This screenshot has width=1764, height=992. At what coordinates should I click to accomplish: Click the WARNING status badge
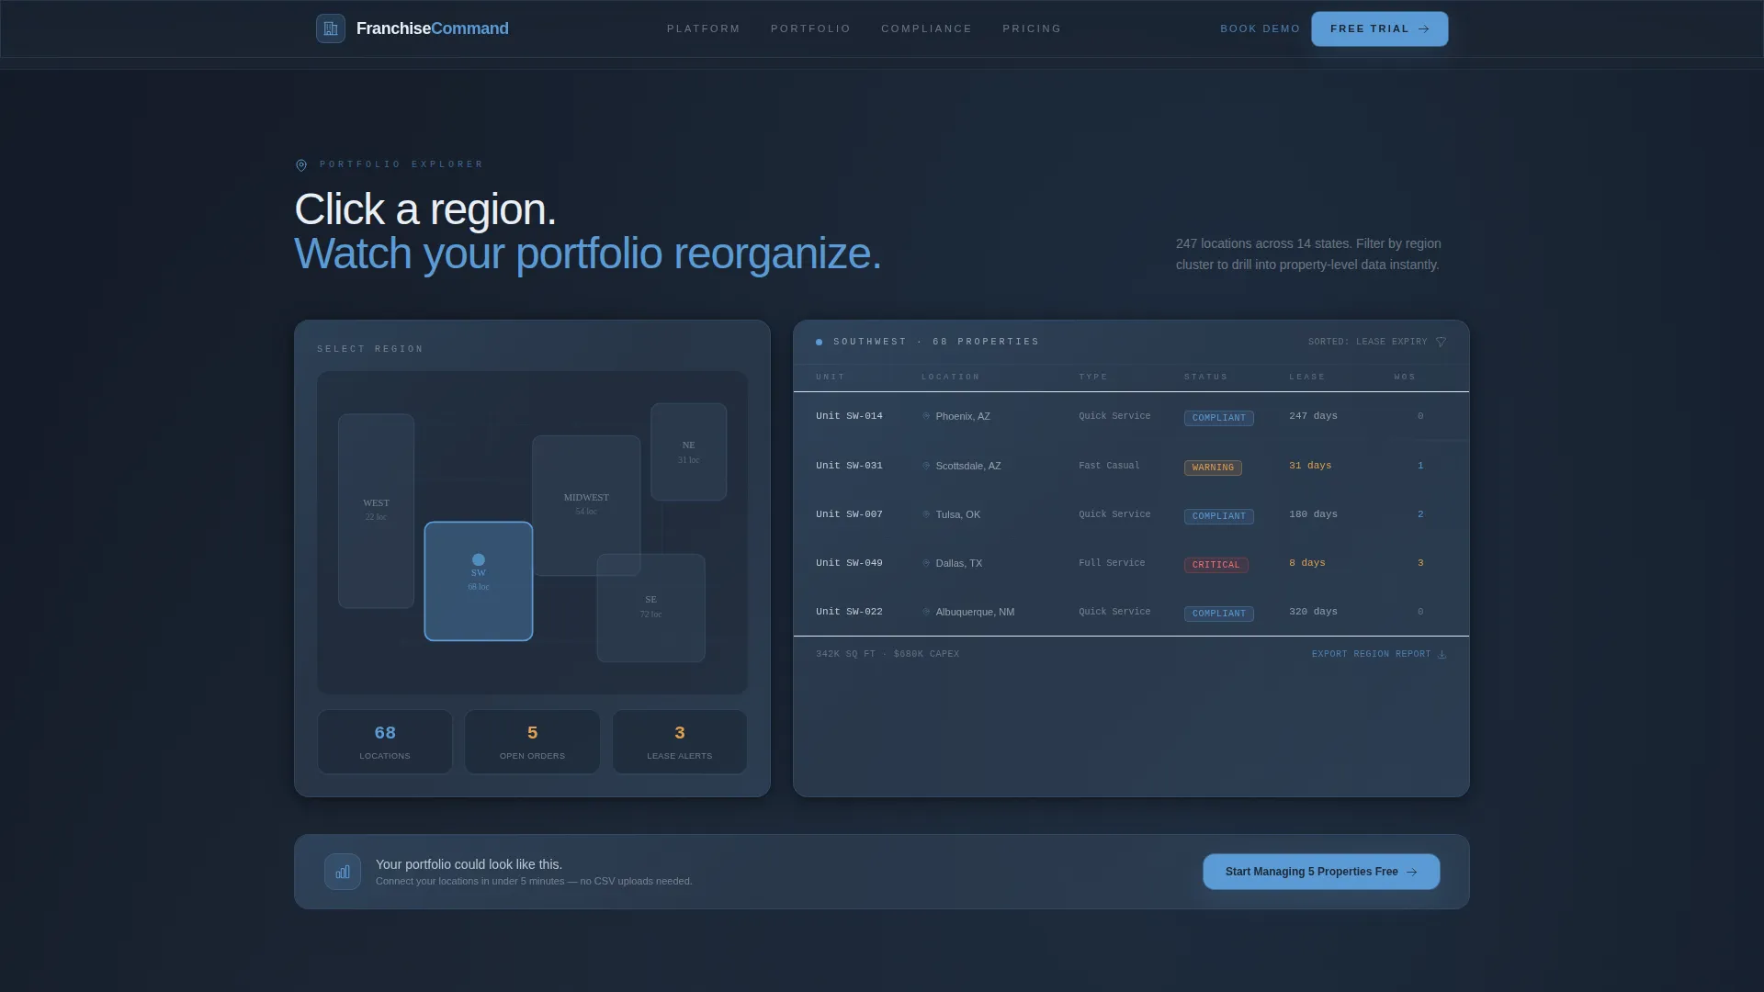(x=1213, y=468)
